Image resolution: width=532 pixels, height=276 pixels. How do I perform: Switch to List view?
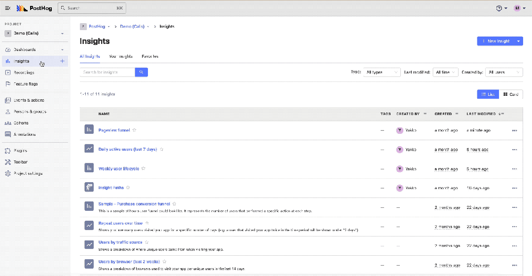pyautogui.click(x=488, y=94)
